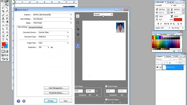
Task: Hide the Background layer with eye icon
Action: (x=157, y=67)
